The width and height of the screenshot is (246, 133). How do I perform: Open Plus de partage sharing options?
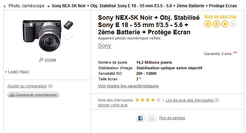pos(172,118)
